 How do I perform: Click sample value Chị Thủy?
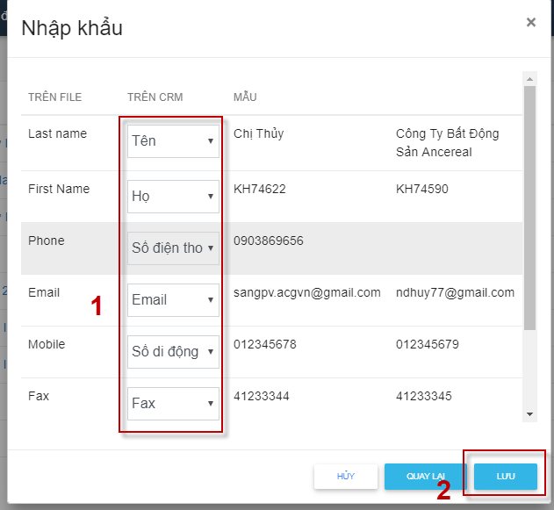click(x=258, y=133)
